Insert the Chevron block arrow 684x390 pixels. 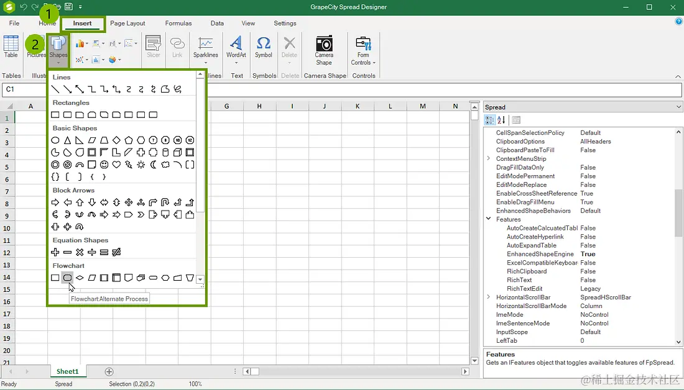(x=141, y=214)
